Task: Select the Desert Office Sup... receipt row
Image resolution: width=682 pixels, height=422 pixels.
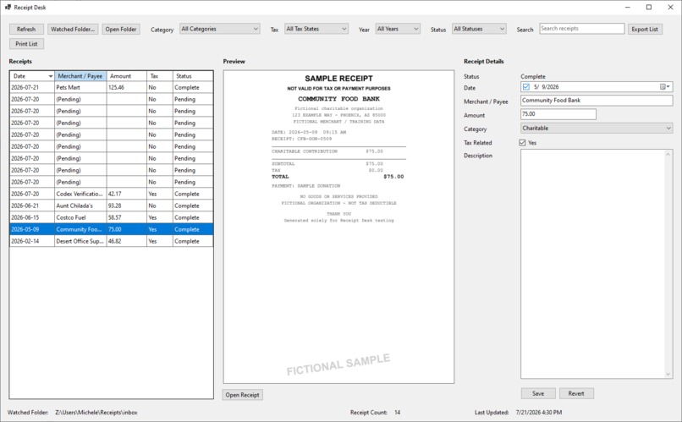Action: pos(112,241)
